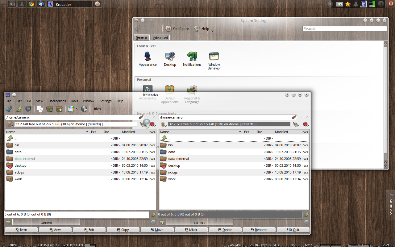
Task: Add a new tab in left panel
Action: point(8,222)
